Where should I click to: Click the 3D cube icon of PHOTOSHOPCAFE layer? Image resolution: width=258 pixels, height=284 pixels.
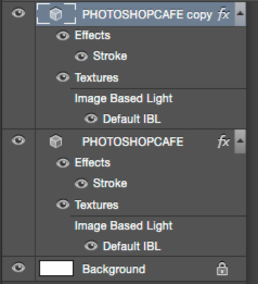[x=56, y=141]
